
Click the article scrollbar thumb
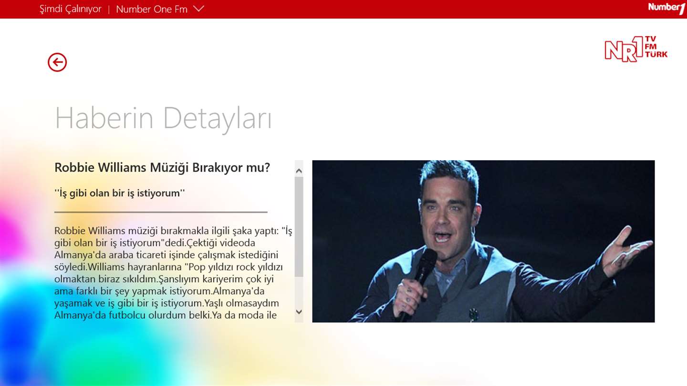[299, 227]
